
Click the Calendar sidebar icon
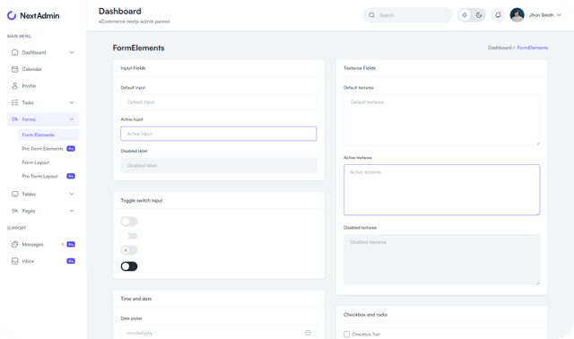point(14,69)
